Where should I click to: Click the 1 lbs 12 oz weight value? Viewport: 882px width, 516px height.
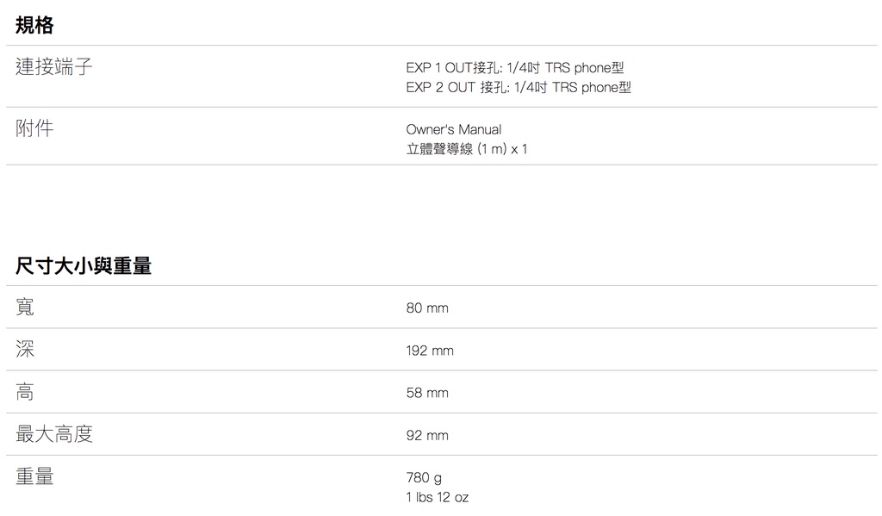(438, 497)
